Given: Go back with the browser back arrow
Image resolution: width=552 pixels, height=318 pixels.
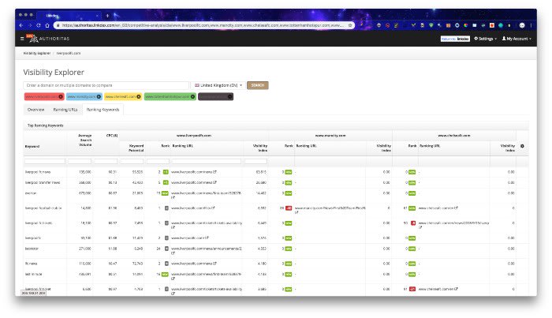Looking at the screenshot, I should point(21,25).
